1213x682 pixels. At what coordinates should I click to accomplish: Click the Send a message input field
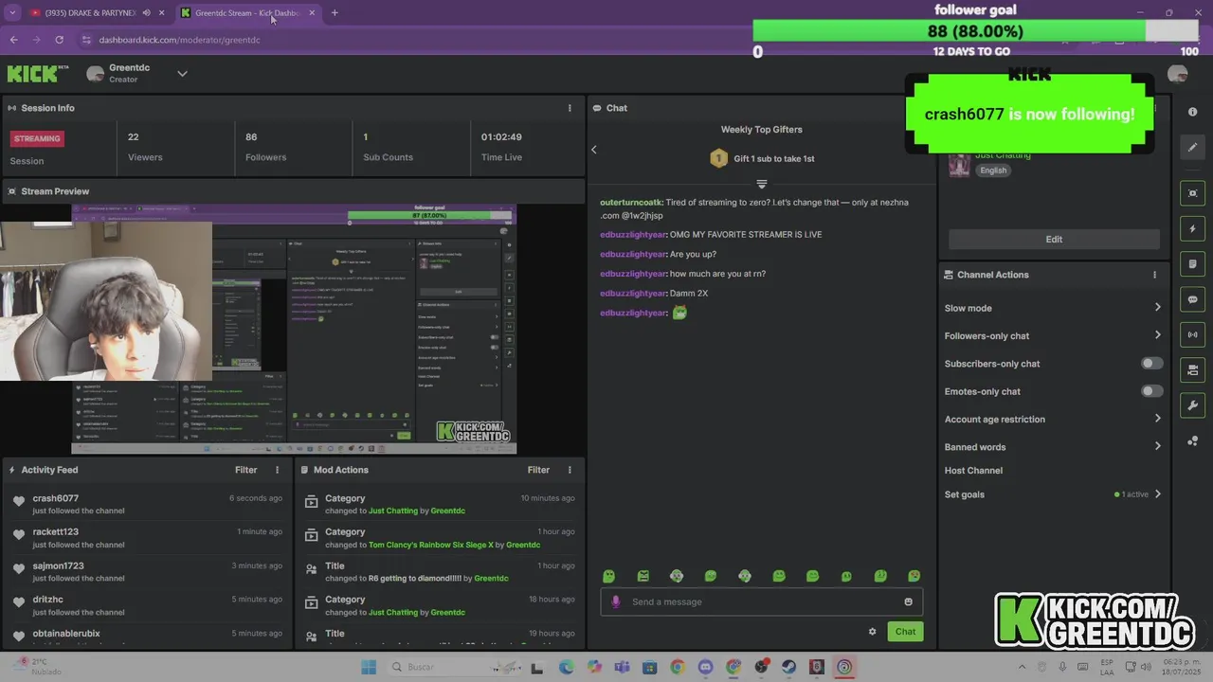point(761,601)
